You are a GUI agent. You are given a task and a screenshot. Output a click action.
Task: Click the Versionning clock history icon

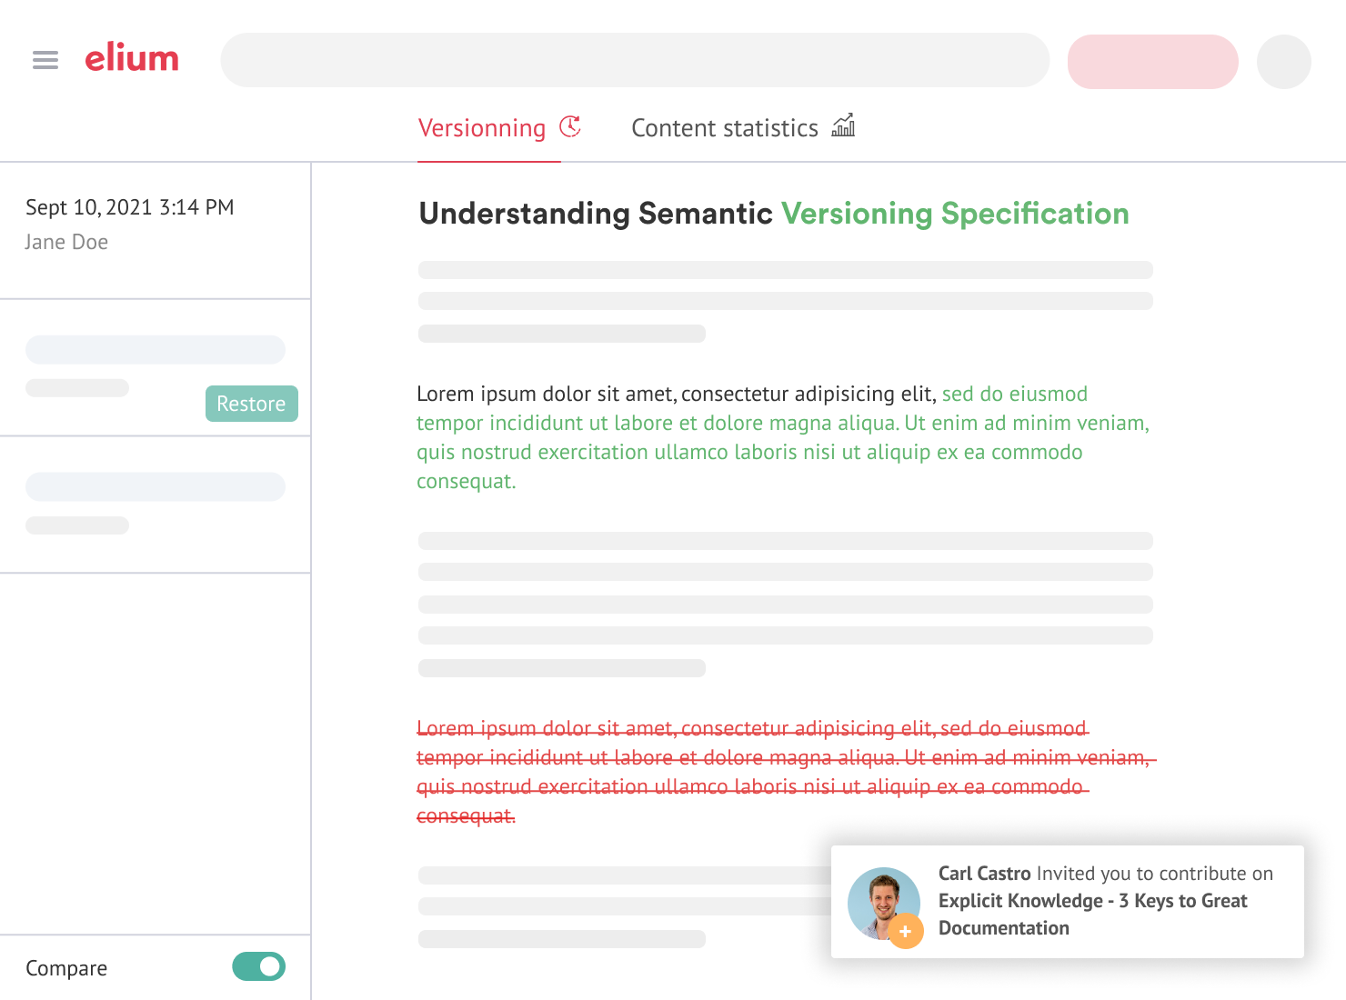(570, 127)
